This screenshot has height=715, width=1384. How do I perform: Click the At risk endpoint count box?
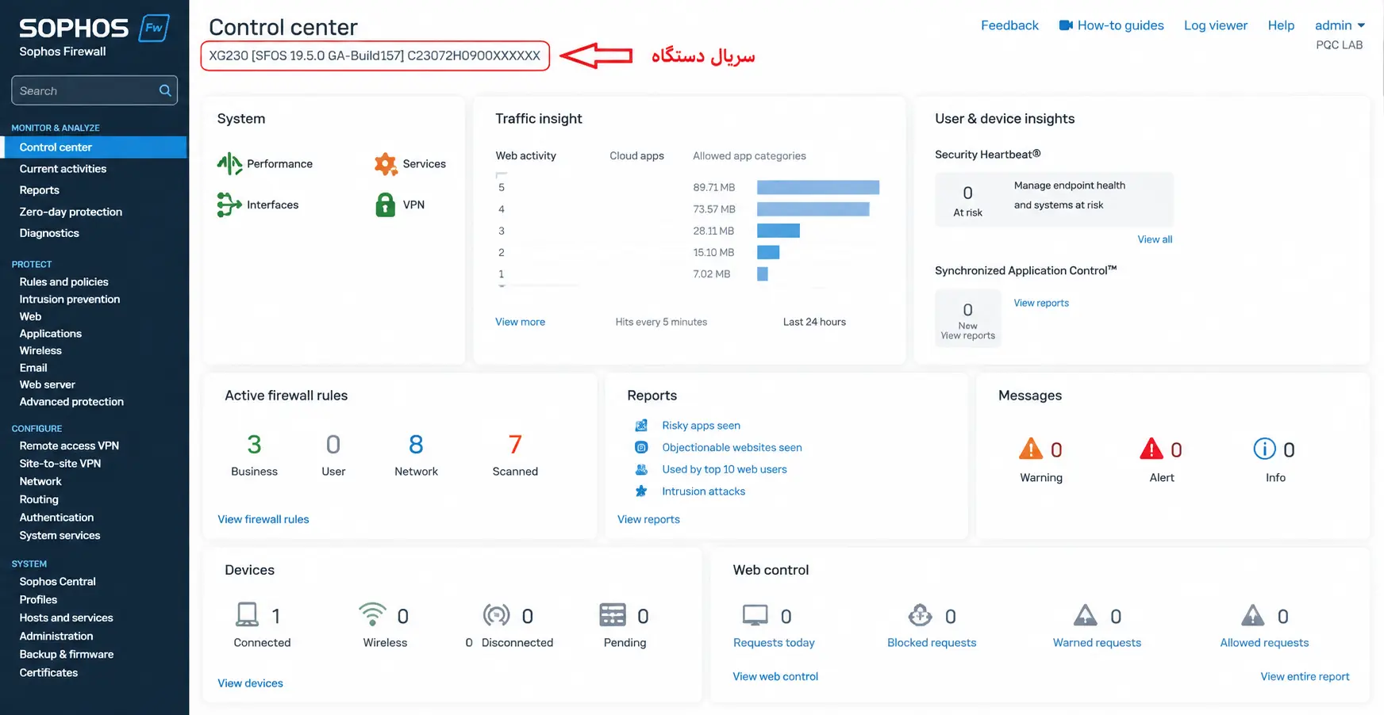click(968, 201)
